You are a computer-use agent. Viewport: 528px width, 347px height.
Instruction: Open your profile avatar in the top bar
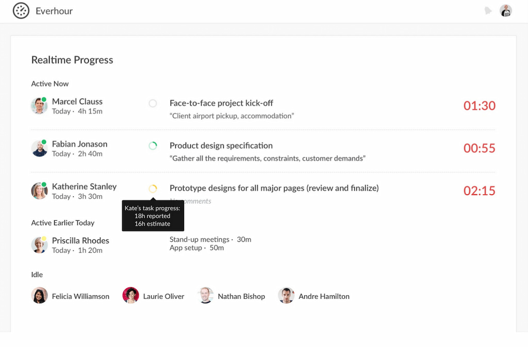[506, 10]
